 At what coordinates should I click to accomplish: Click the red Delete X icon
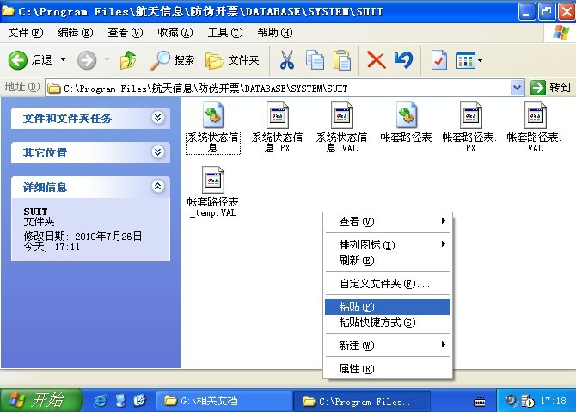coord(377,60)
